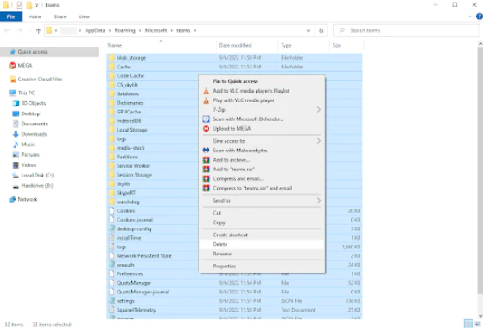
Task: Select Compress to "teams.rar" and email
Action: coord(262,188)
